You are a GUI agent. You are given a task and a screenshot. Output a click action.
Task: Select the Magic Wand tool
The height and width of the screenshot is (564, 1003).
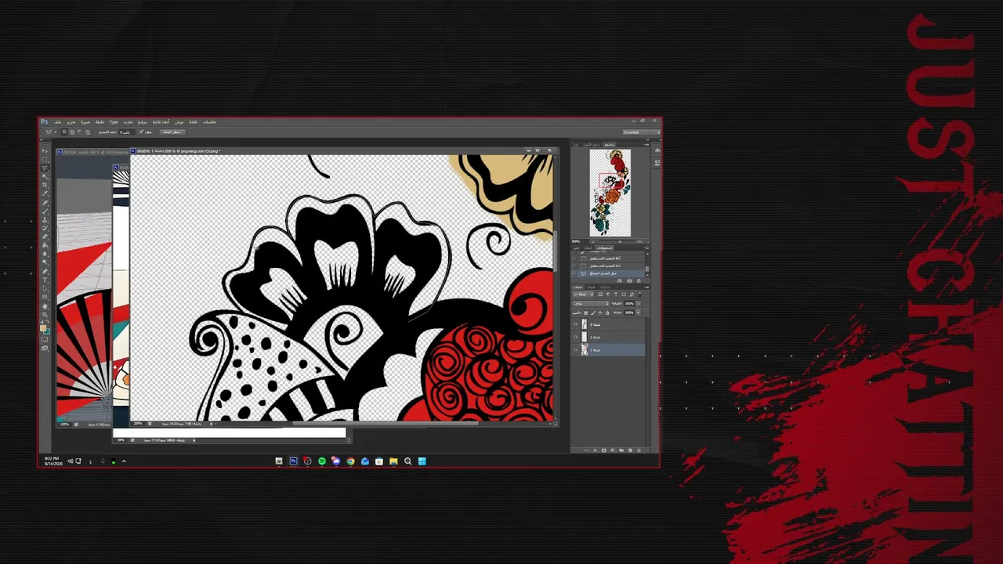click(45, 176)
